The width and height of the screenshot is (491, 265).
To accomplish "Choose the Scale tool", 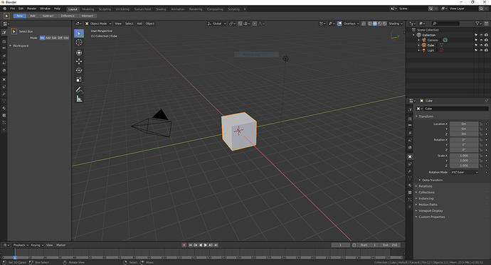I will tap(79, 80).
